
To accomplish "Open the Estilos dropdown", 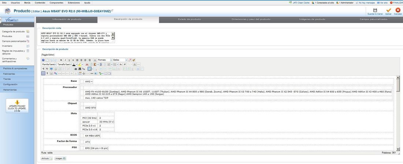I will point(120,60).
